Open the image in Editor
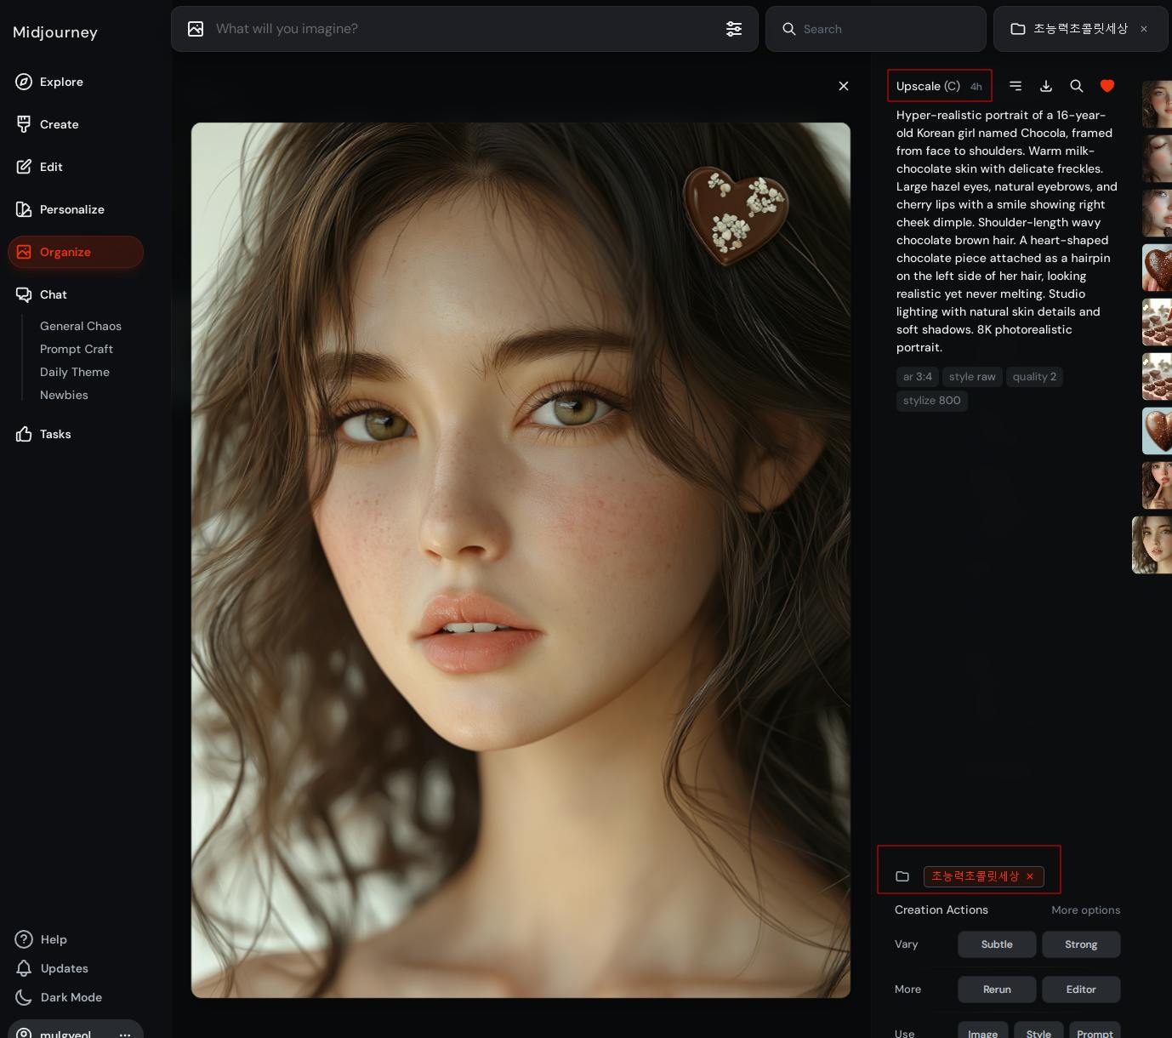This screenshot has width=1172, height=1038. pyautogui.click(x=1081, y=990)
